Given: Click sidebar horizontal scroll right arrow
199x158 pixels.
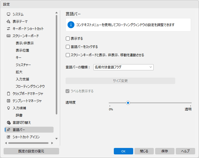Looking at the screenshot, I should pos(52,143).
